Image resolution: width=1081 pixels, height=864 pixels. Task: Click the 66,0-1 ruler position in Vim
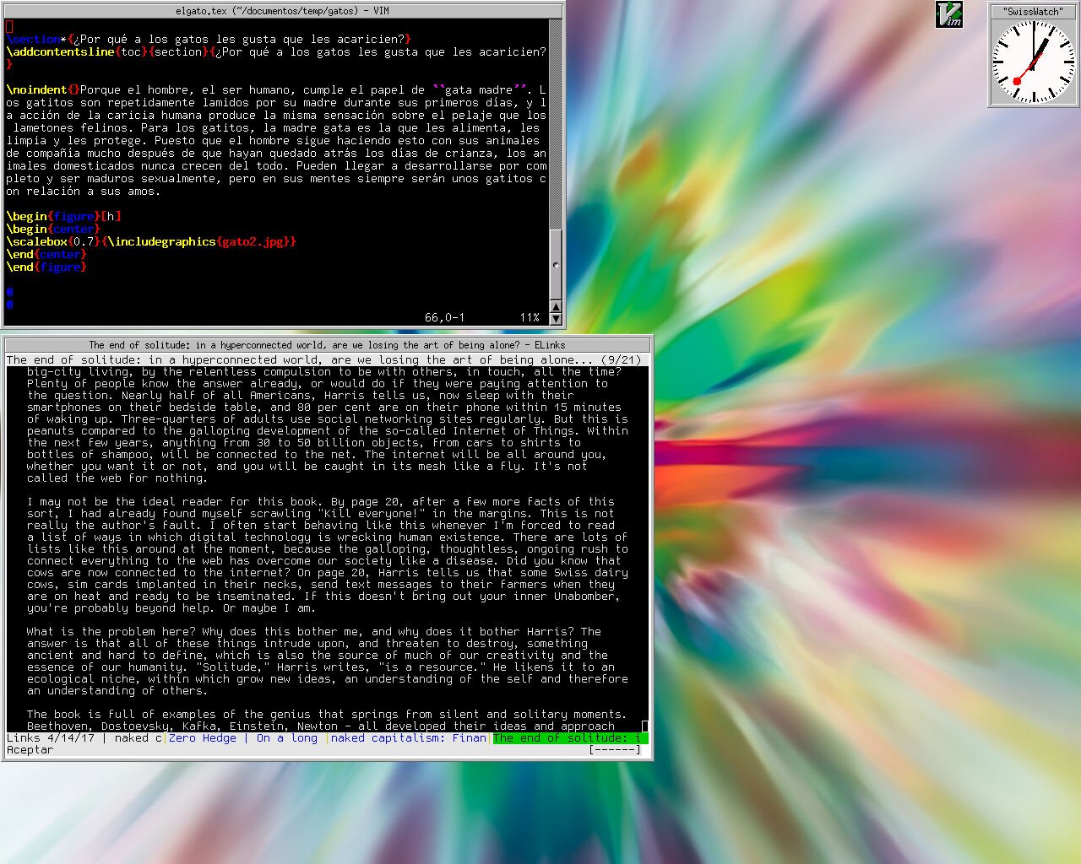coord(444,318)
